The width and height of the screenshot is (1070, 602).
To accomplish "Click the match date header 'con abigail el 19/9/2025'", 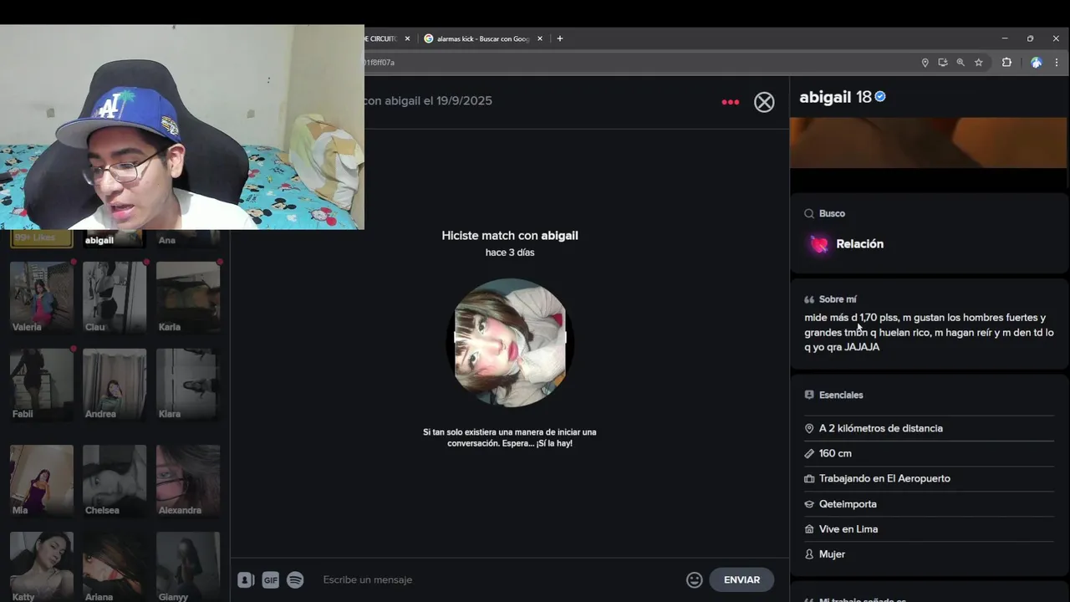I will coord(428,100).
